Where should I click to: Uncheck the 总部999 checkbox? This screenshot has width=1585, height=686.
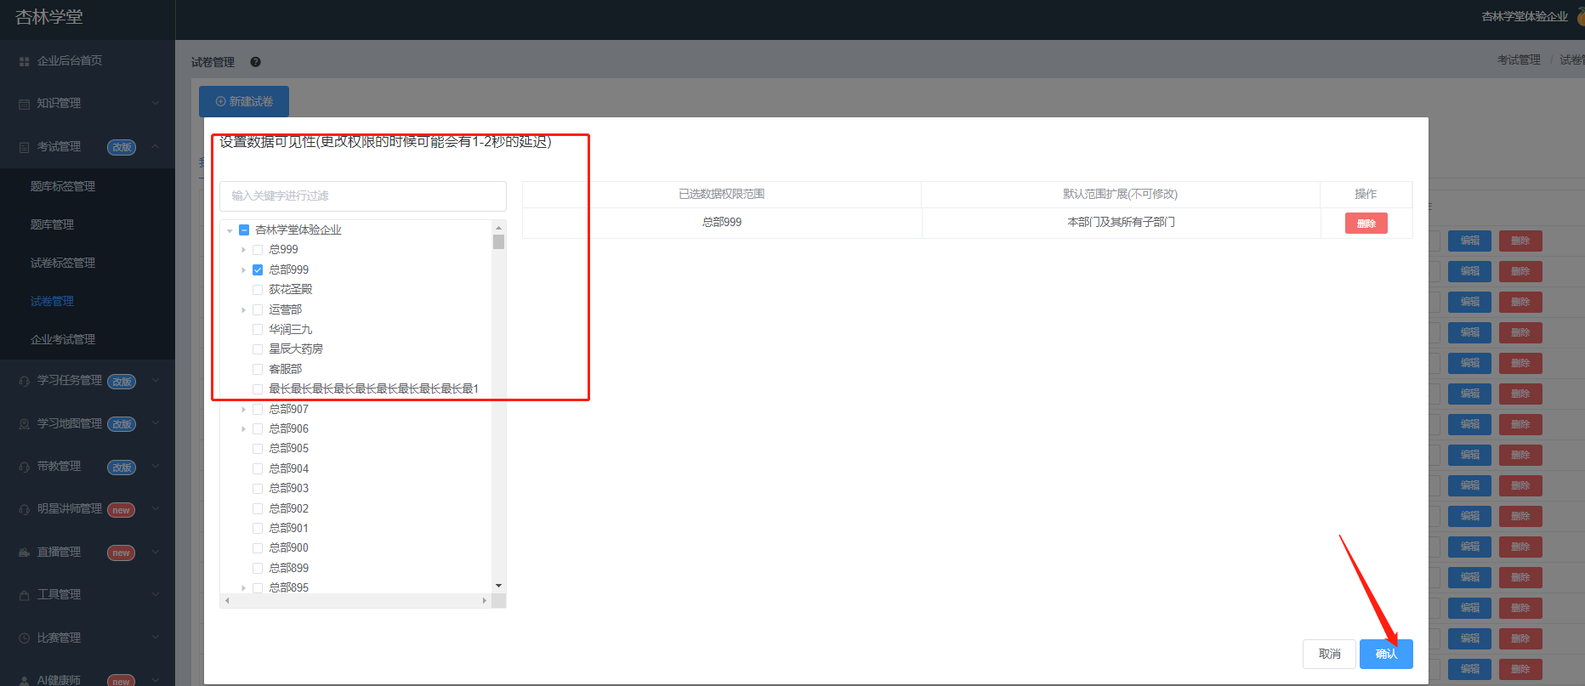[258, 269]
